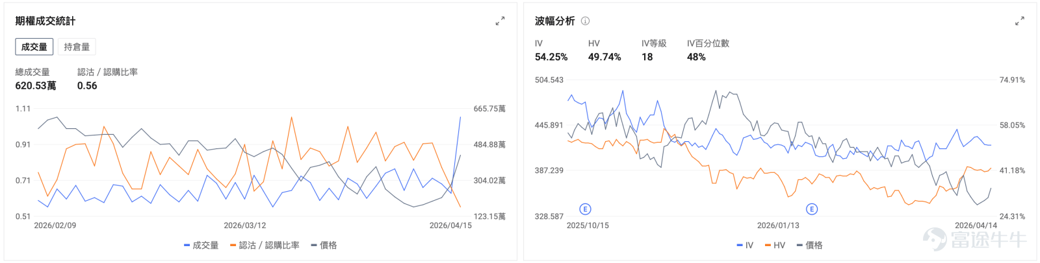
Task: Expand the 期權成交統計 chart to fullscreen
Action: click(x=500, y=21)
